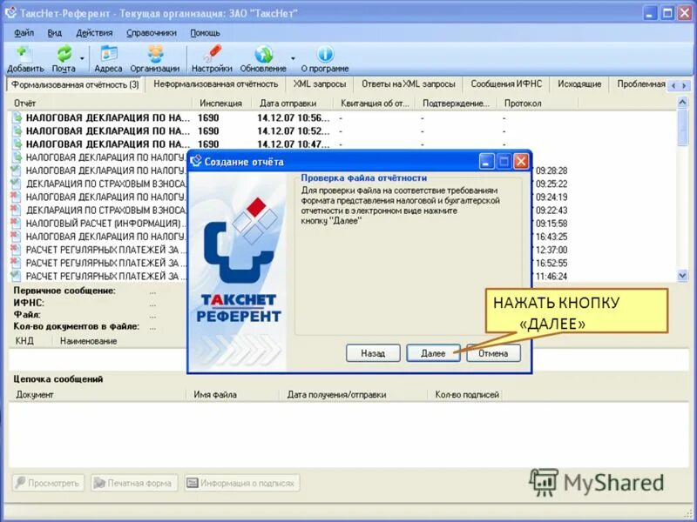Image resolution: width=697 pixels, height=522 pixels.
Task: Open the Вид menu
Action: point(54,33)
